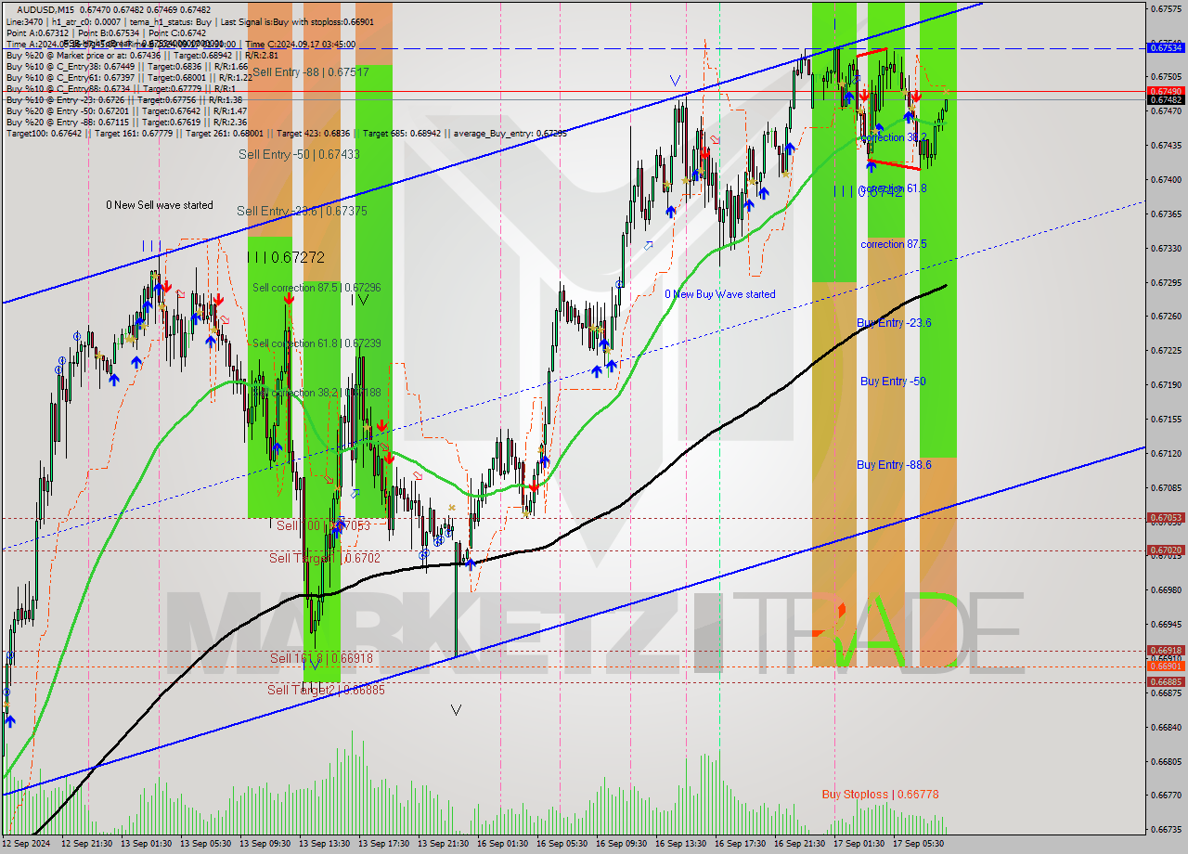Click the 'Buy Stoploss | 0.66778' label
The image size is (1188, 854).
click(880, 795)
